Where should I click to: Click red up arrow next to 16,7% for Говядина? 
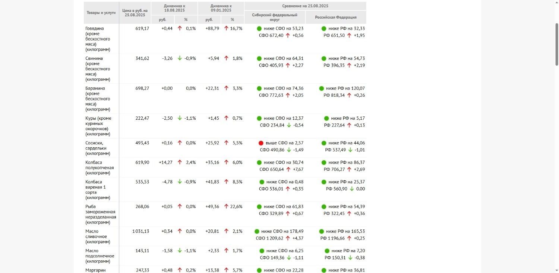[226, 29]
